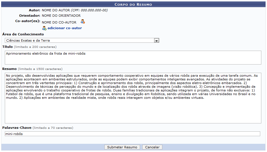The height and width of the screenshot is (152, 267).
Task: Click the add co-author person icon
Action: click(x=44, y=28)
